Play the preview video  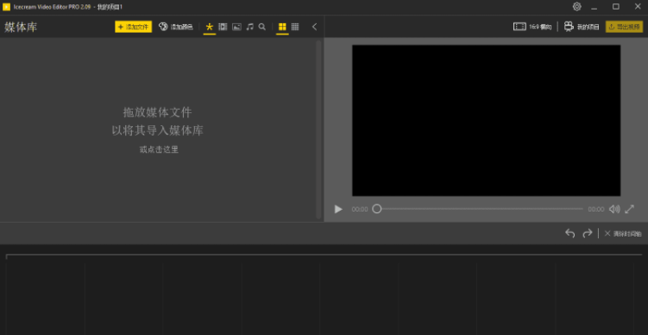[x=338, y=209]
